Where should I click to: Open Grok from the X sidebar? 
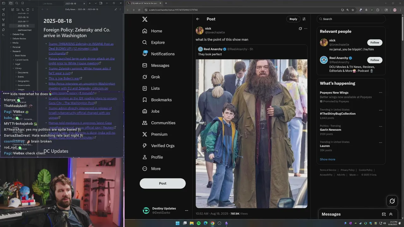pos(151,77)
